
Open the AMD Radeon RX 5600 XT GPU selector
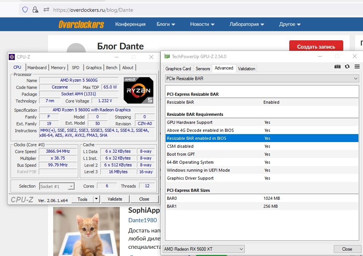(x=204, y=249)
